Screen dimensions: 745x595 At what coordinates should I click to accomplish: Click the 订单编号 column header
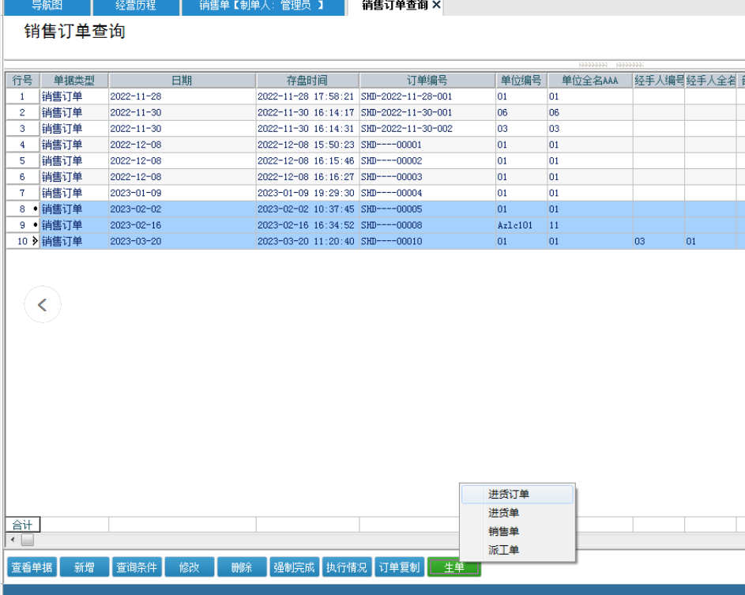(x=427, y=81)
